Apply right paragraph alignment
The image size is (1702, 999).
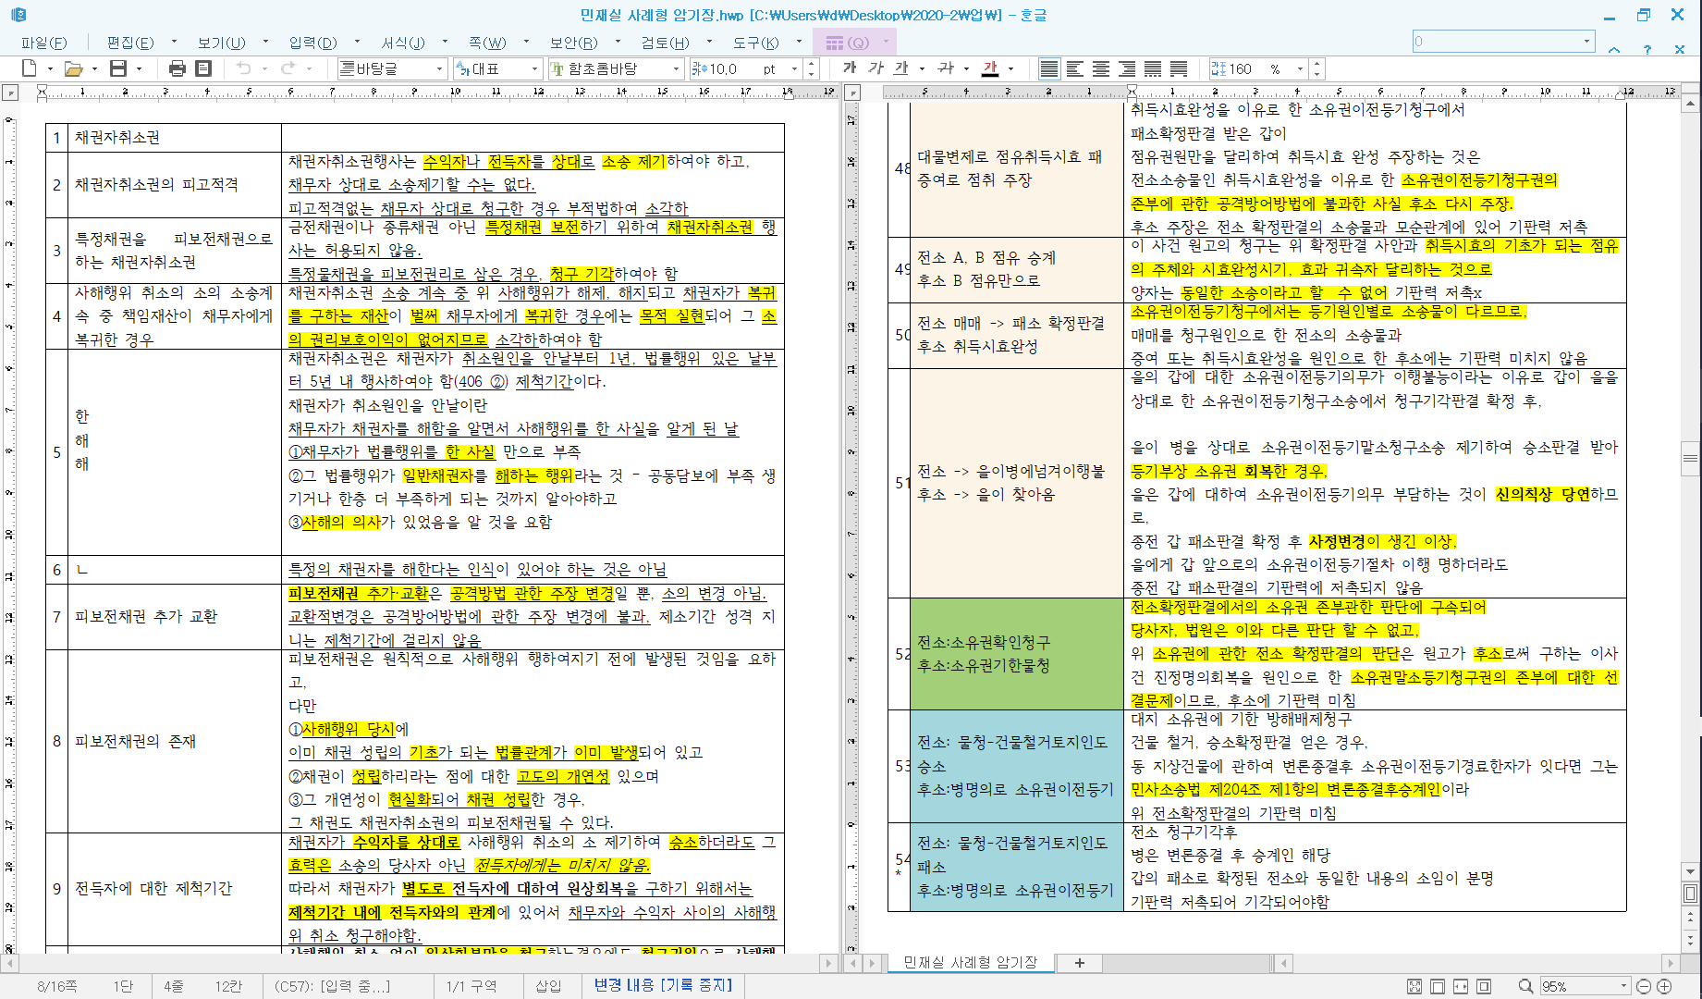pyautogui.click(x=1126, y=68)
